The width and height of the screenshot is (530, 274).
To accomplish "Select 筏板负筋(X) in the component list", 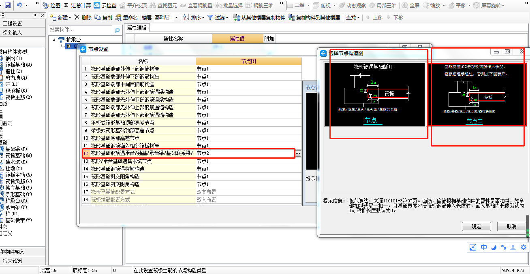I will (18, 181).
